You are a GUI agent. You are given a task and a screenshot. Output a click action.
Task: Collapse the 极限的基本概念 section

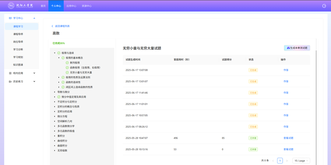pos(59,58)
